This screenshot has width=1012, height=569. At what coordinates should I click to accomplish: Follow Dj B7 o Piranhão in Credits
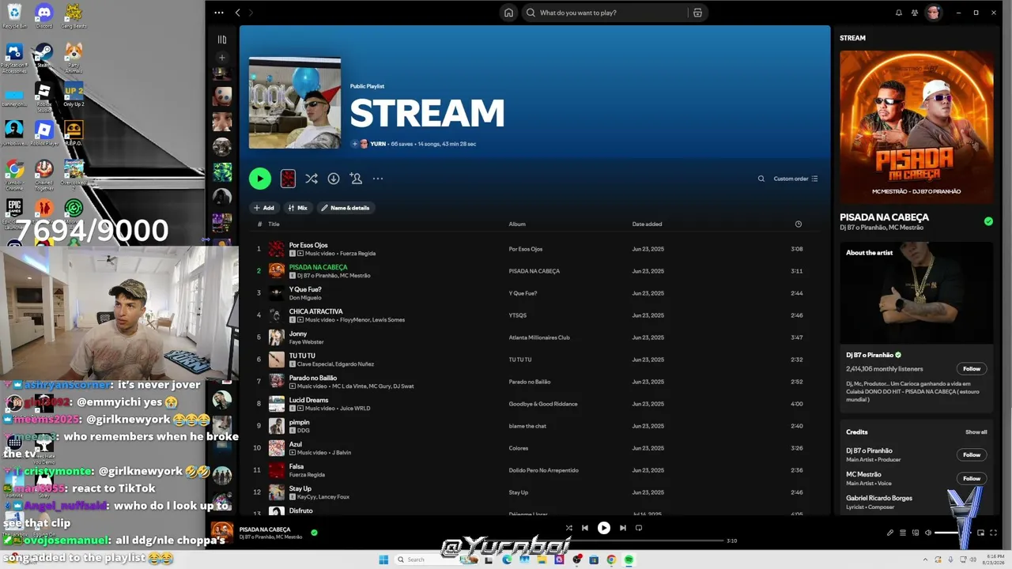[x=972, y=454]
